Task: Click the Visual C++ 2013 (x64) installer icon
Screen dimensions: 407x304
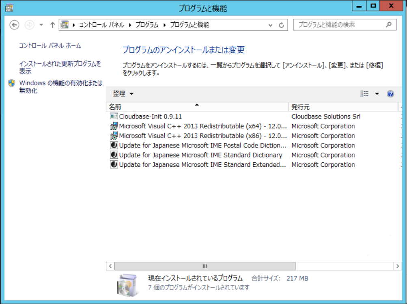Action: point(114,126)
